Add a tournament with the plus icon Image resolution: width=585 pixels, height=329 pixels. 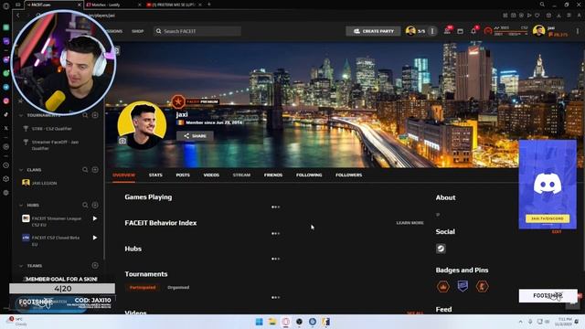[95, 115]
